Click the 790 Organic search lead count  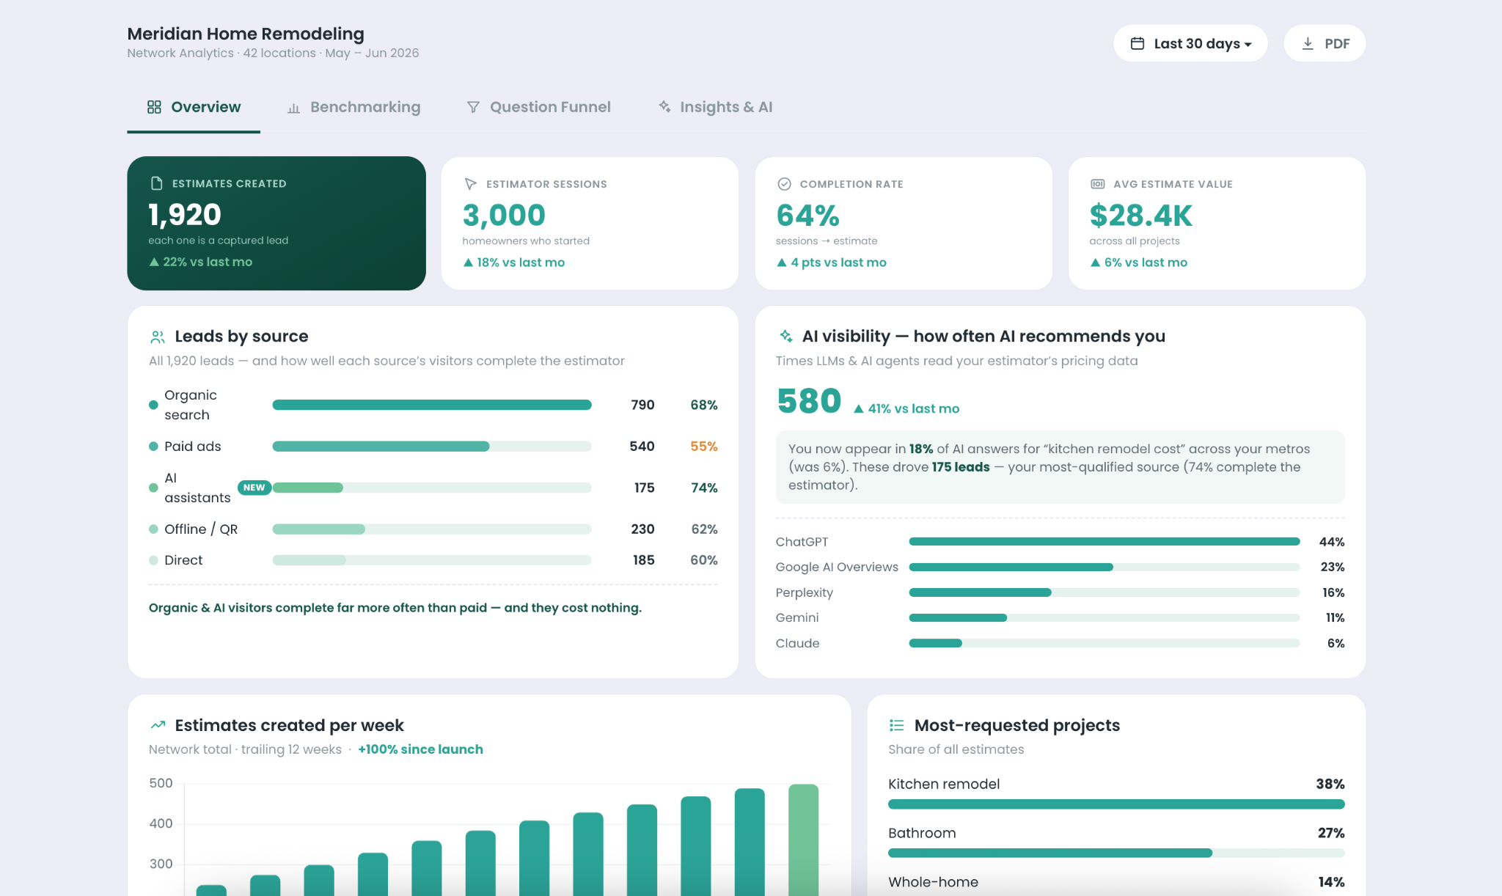(642, 405)
